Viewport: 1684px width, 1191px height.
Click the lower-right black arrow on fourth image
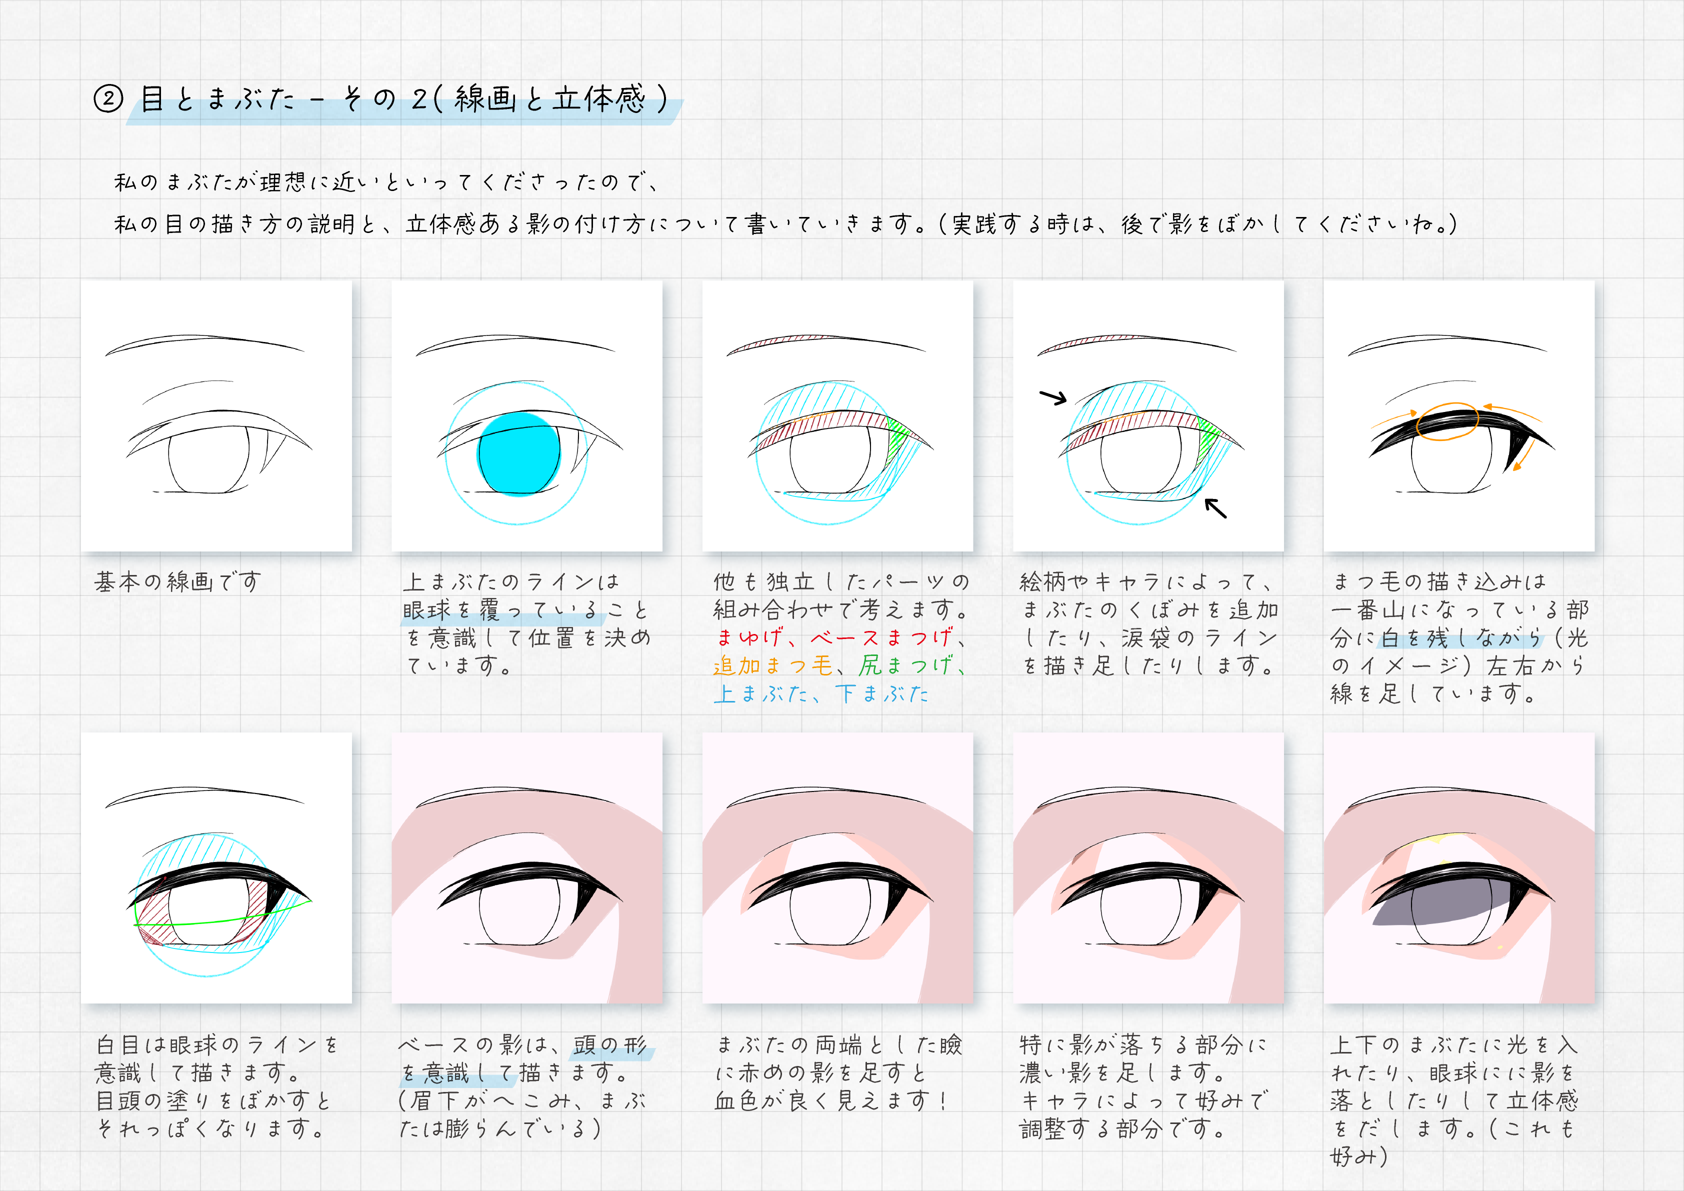(x=1215, y=507)
